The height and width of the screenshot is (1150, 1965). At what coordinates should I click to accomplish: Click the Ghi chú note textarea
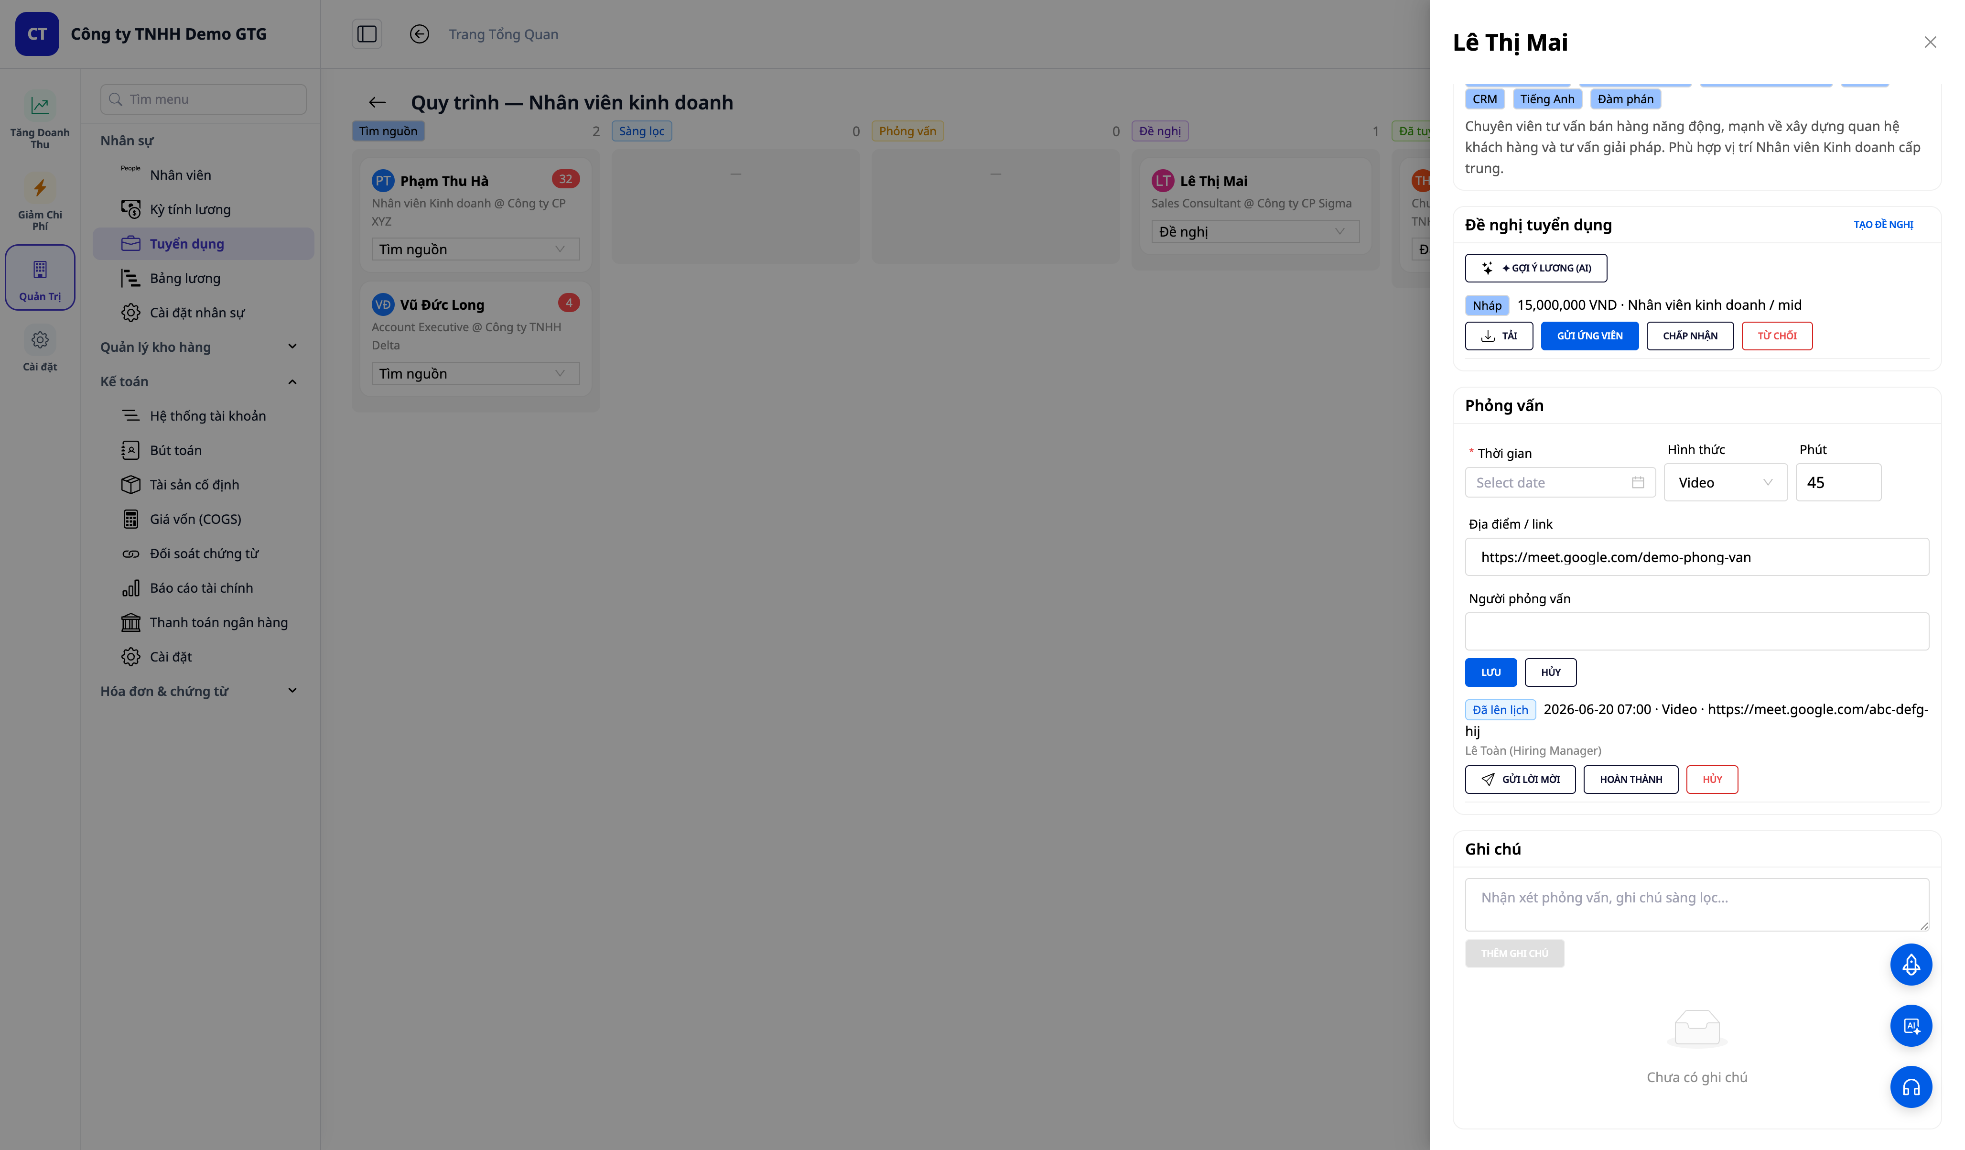click(x=1696, y=904)
